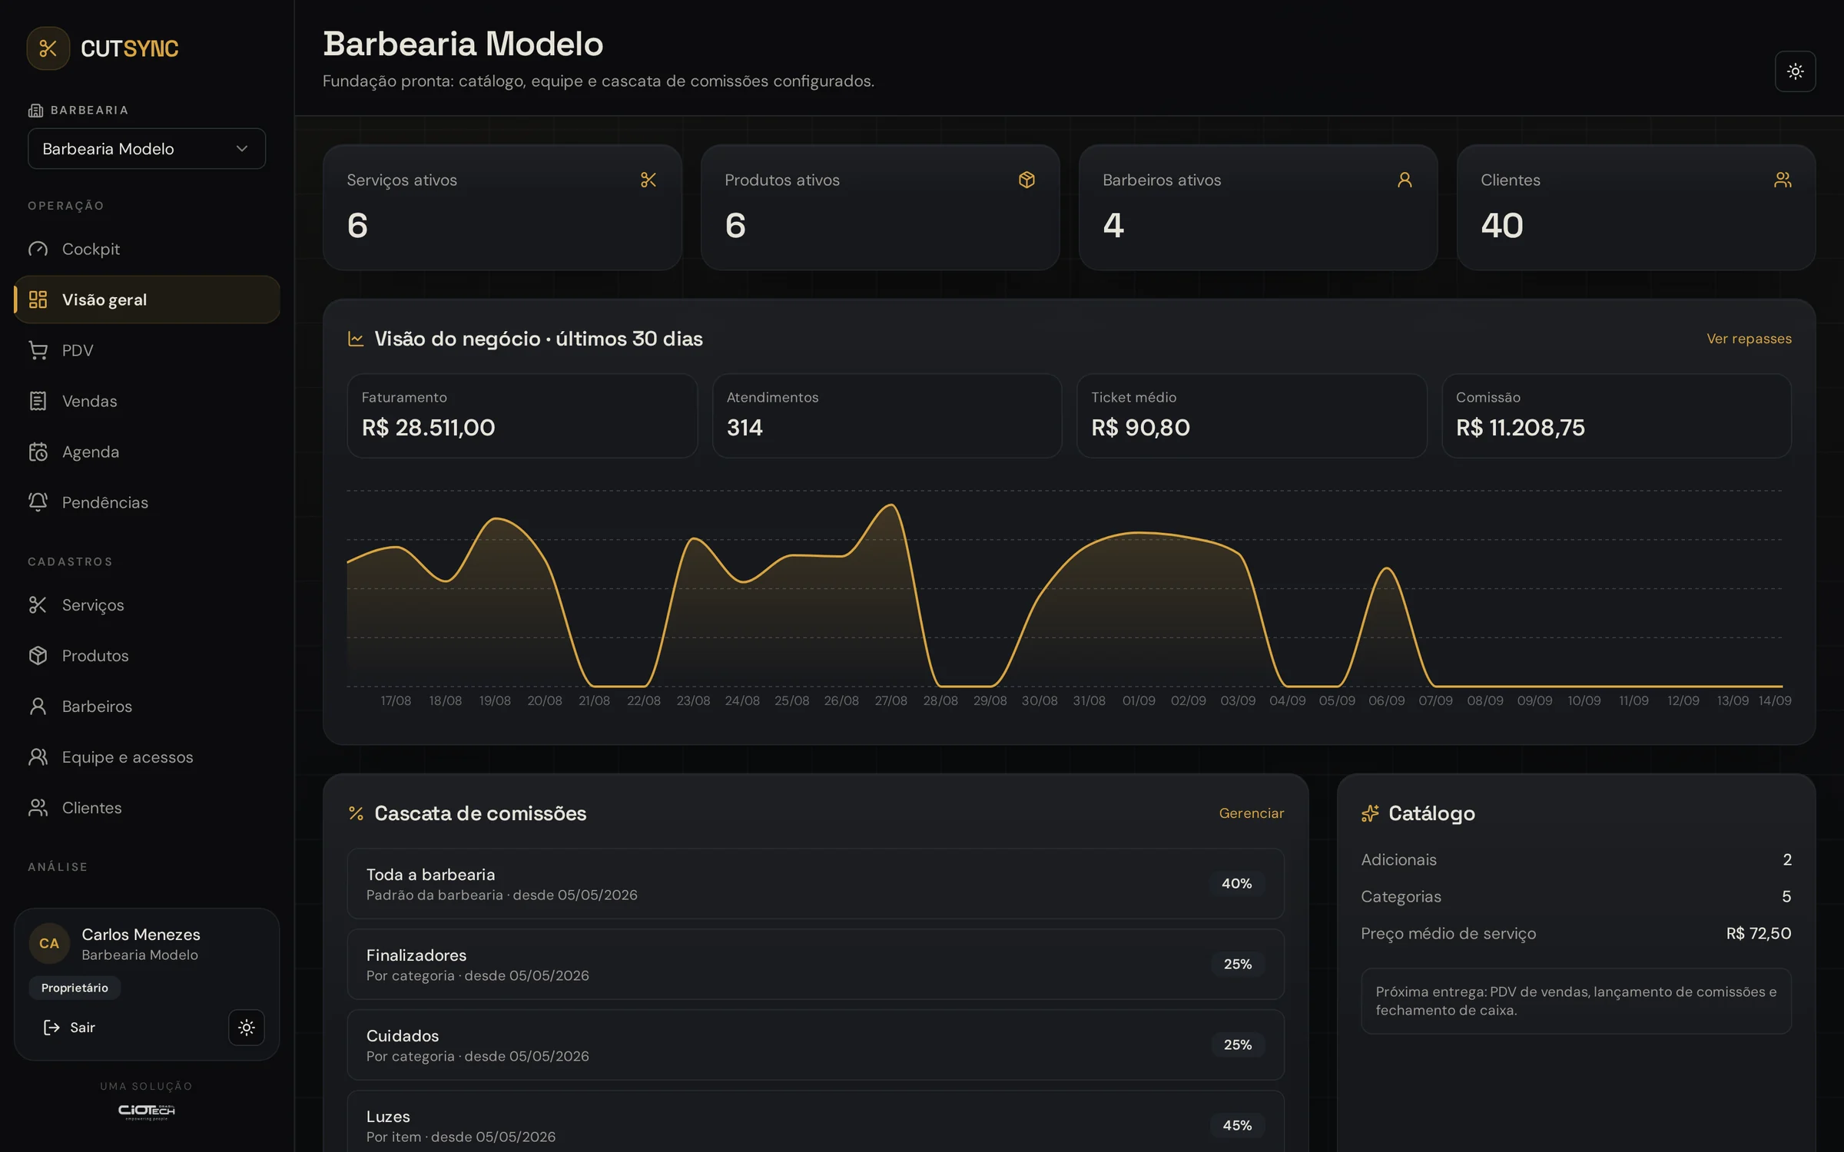
Task: Click Gerenciar in commissions panel
Action: 1251,813
